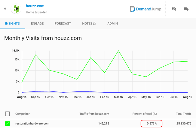Click the gray status dot beside logo
Screen dimensions: 196x128
tap(5, 9)
